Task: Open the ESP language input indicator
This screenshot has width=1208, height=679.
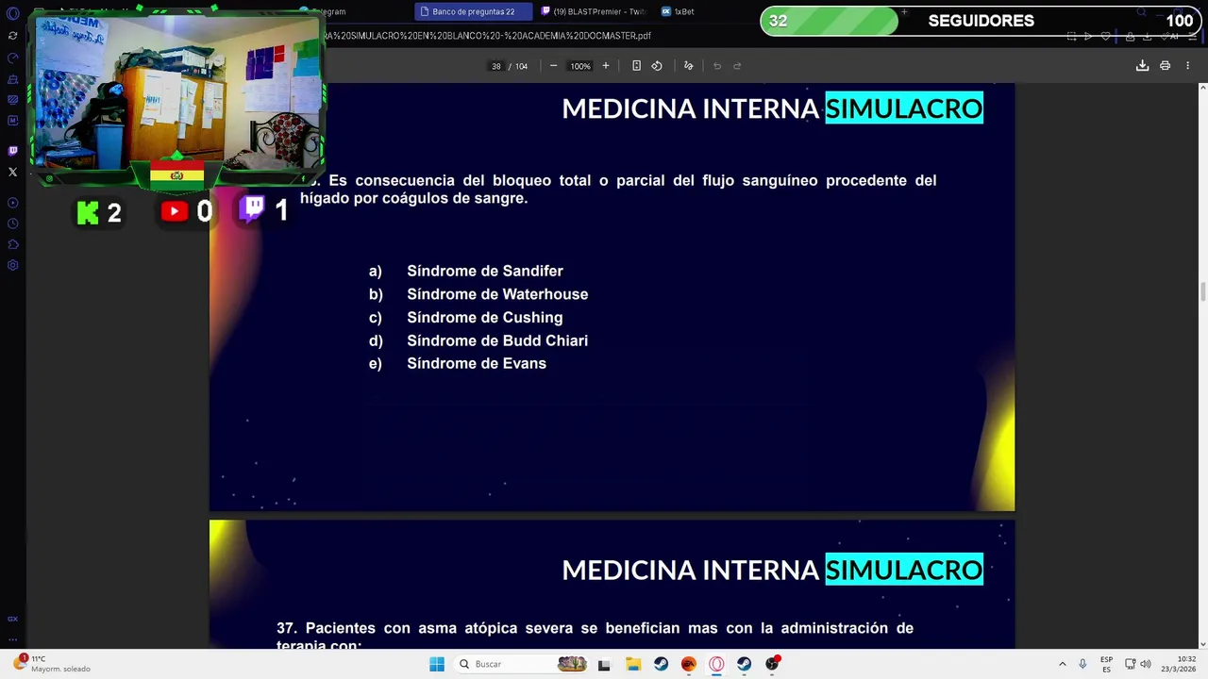Action: point(1106,664)
